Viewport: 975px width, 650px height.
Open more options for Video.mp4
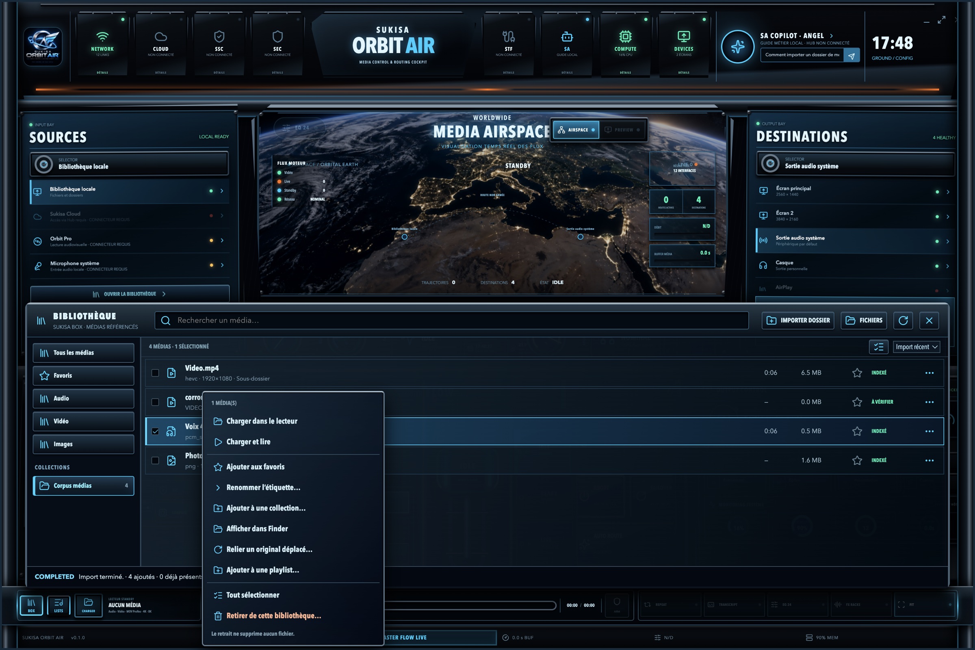click(x=929, y=373)
